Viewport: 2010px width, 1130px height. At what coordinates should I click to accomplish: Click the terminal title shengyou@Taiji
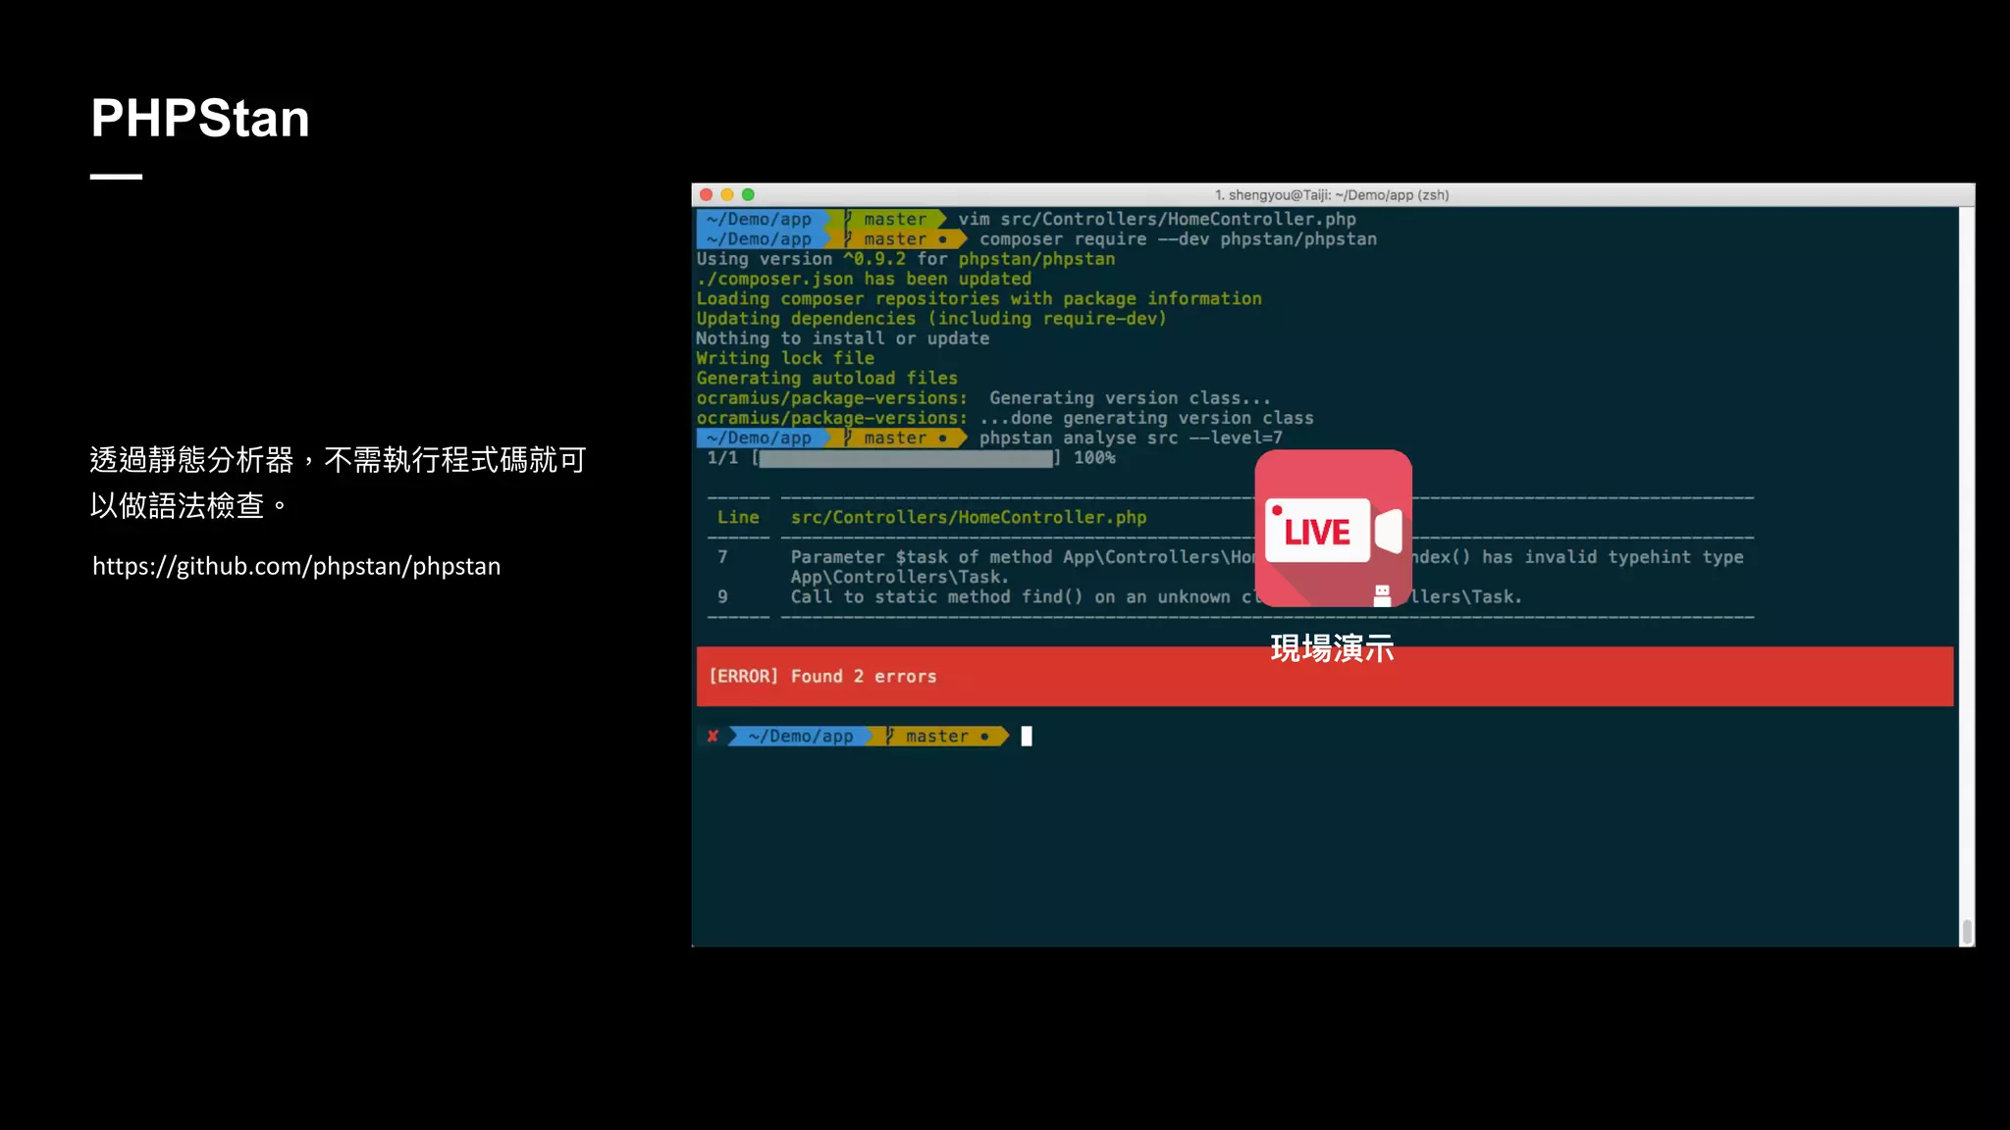(x=1331, y=195)
